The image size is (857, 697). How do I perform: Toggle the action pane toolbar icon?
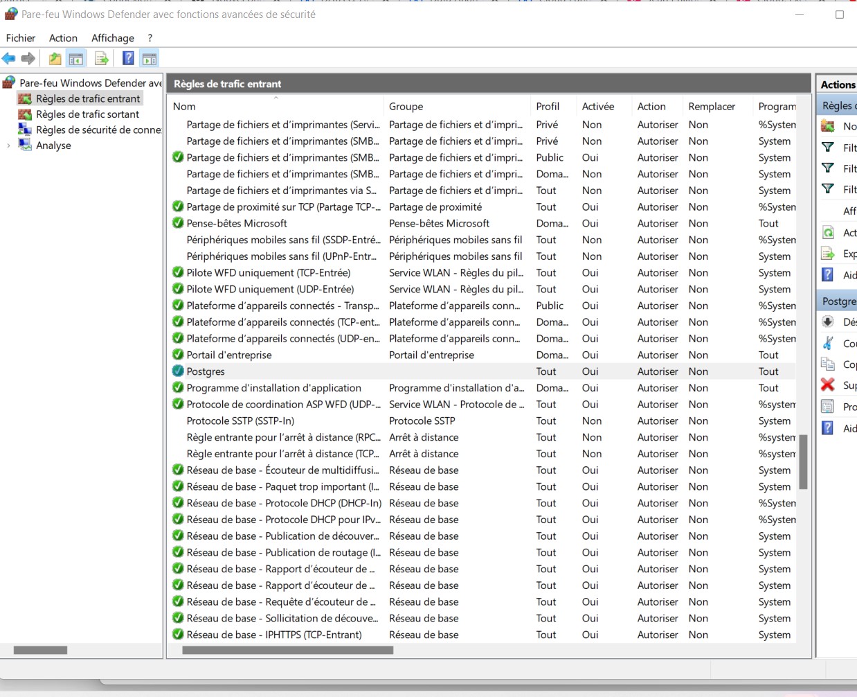[150, 59]
